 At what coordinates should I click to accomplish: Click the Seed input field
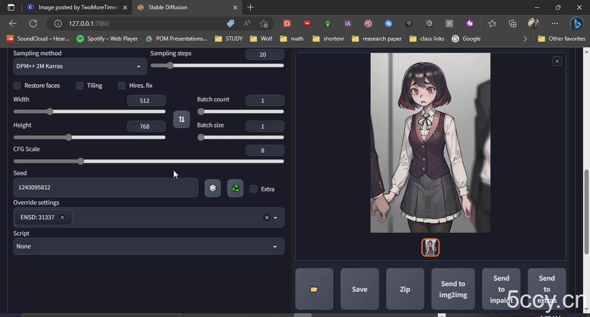(x=106, y=188)
